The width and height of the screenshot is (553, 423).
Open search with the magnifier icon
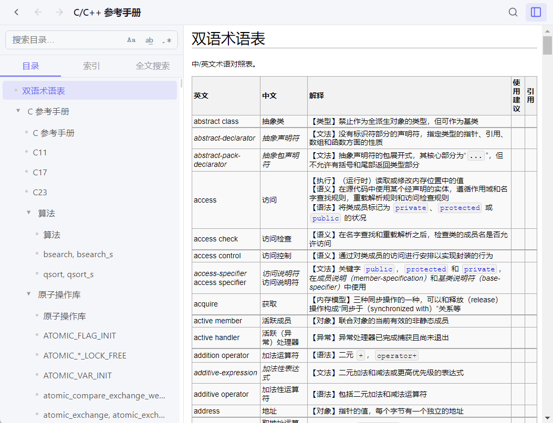(x=513, y=12)
